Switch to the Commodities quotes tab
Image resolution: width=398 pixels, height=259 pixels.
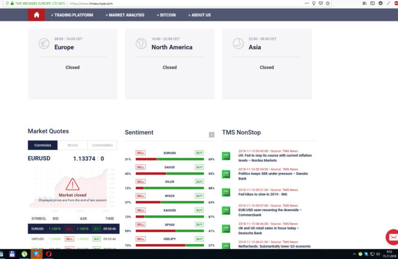click(x=102, y=145)
